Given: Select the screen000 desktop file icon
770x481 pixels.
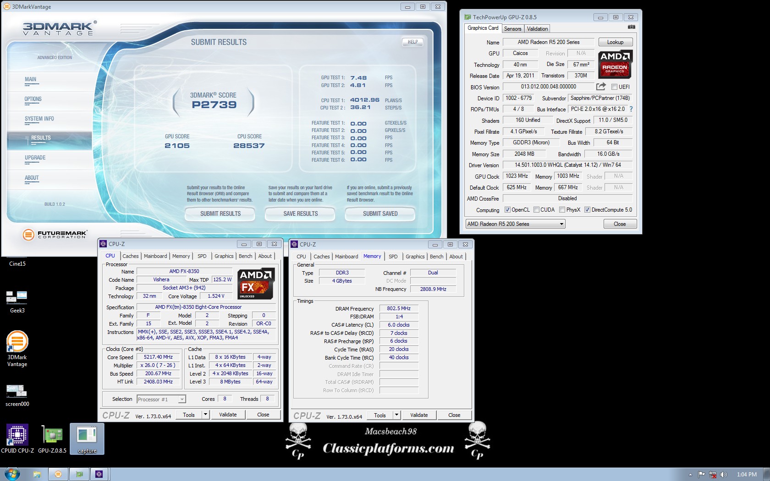Looking at the screenshot, I should (17, 396).
